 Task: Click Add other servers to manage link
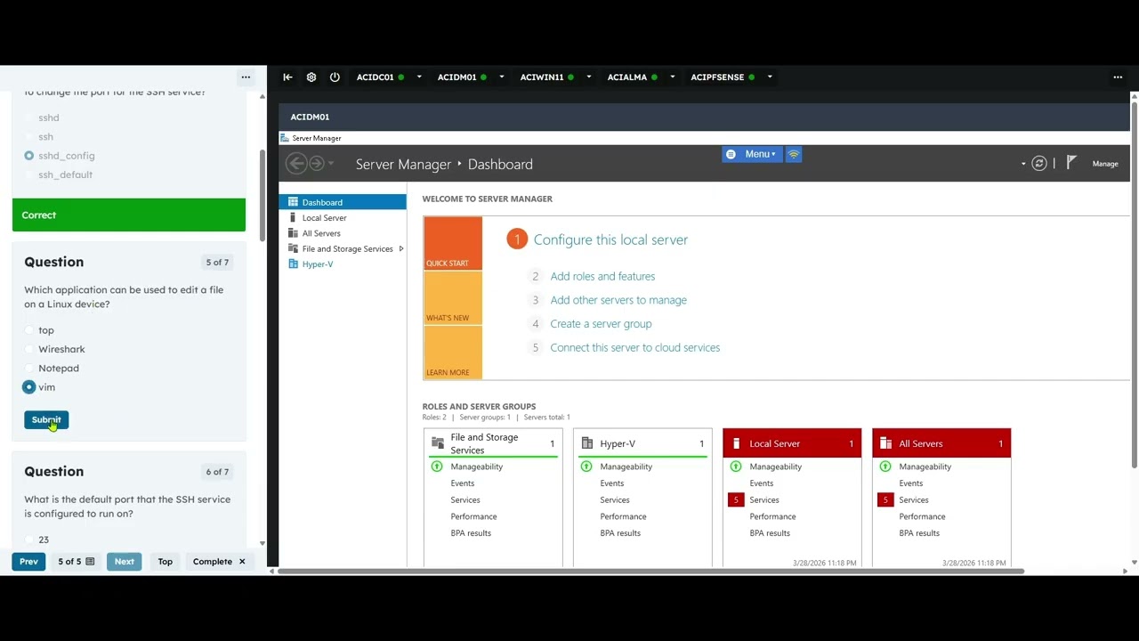click(618, 300)
